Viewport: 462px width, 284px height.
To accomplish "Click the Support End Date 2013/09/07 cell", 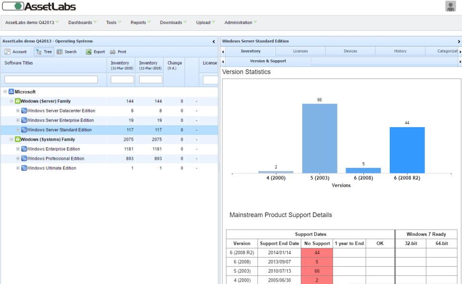I will [x=279, y=261].
